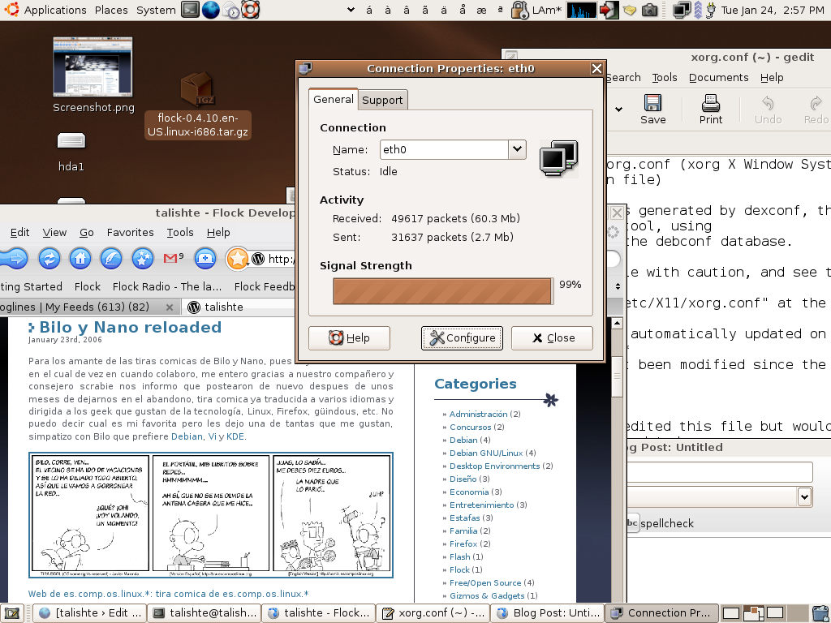Viewport: 831px width, 623px height.
Task: Expand the Save button dropdown arrow in gedit
Action: pos(619,108)
